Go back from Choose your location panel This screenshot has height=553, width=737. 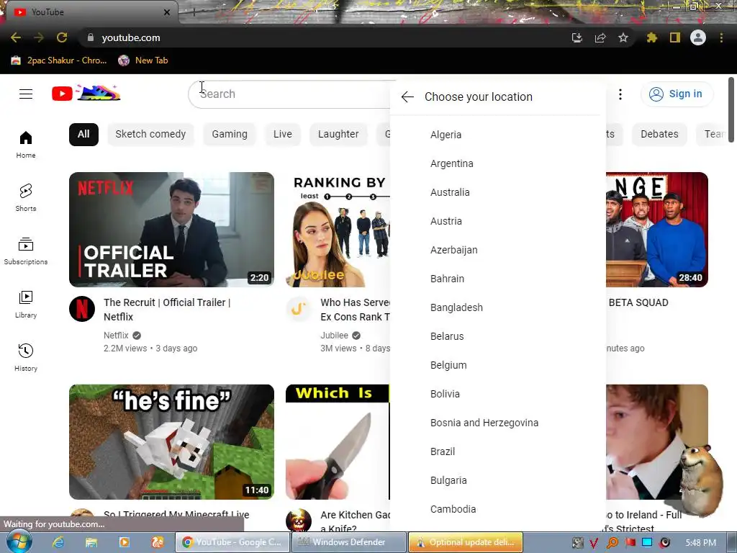coord(407,97)
